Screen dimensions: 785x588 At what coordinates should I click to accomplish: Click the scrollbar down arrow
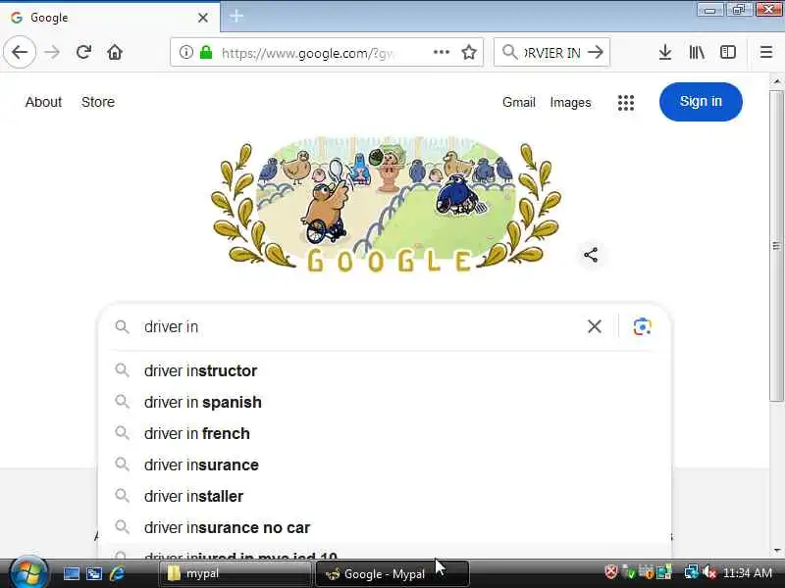pos(776,550)
